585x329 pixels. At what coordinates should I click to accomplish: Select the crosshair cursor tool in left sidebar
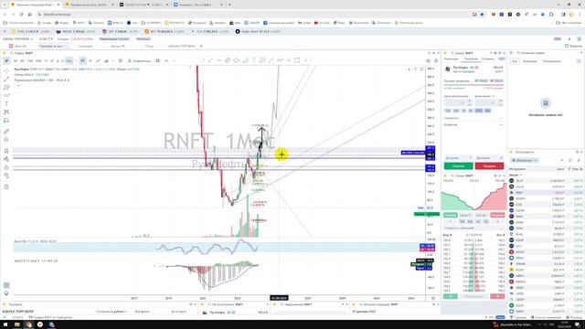tap(6, 70)
